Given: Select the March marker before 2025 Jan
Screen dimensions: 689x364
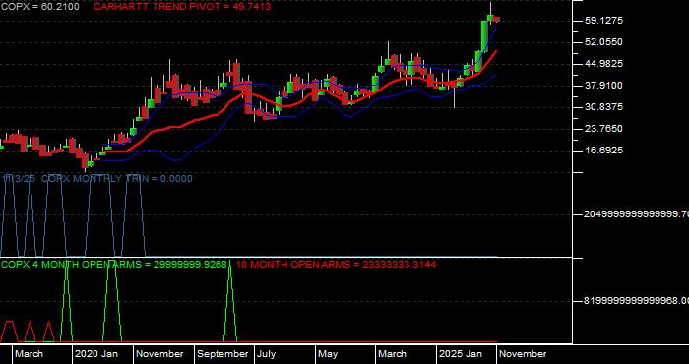Looking at the screenshot, I should (393, 354).
